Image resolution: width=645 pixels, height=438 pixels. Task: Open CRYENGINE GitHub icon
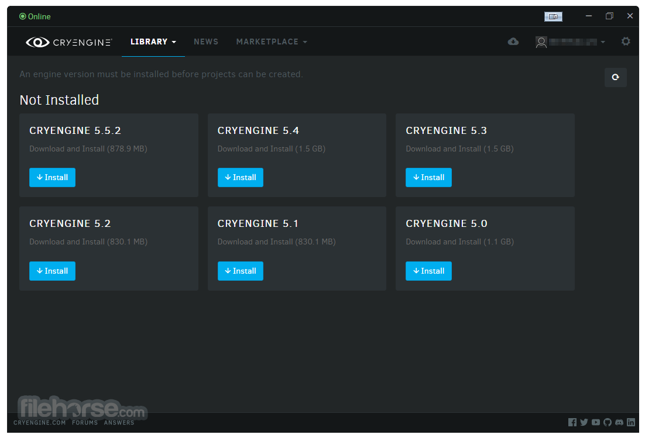607,422
